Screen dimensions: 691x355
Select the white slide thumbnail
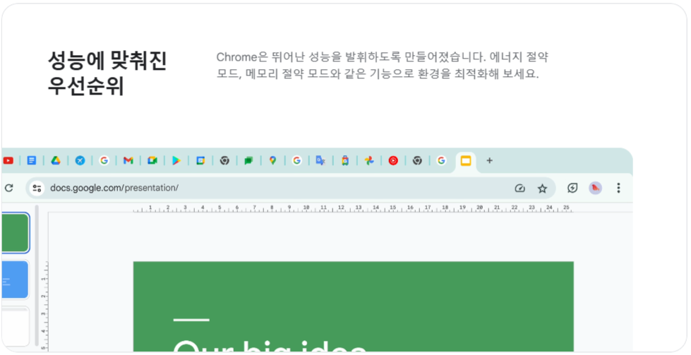[x=15, y=326]
